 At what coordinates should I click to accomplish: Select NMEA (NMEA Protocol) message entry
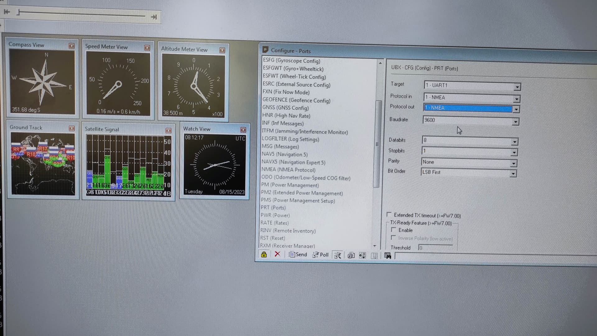click(289, 170)
